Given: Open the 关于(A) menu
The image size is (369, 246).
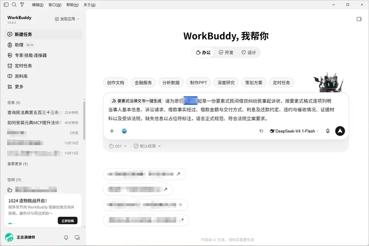Looking at the screenshot, I should pyautogui.click(x=89, y=5).
